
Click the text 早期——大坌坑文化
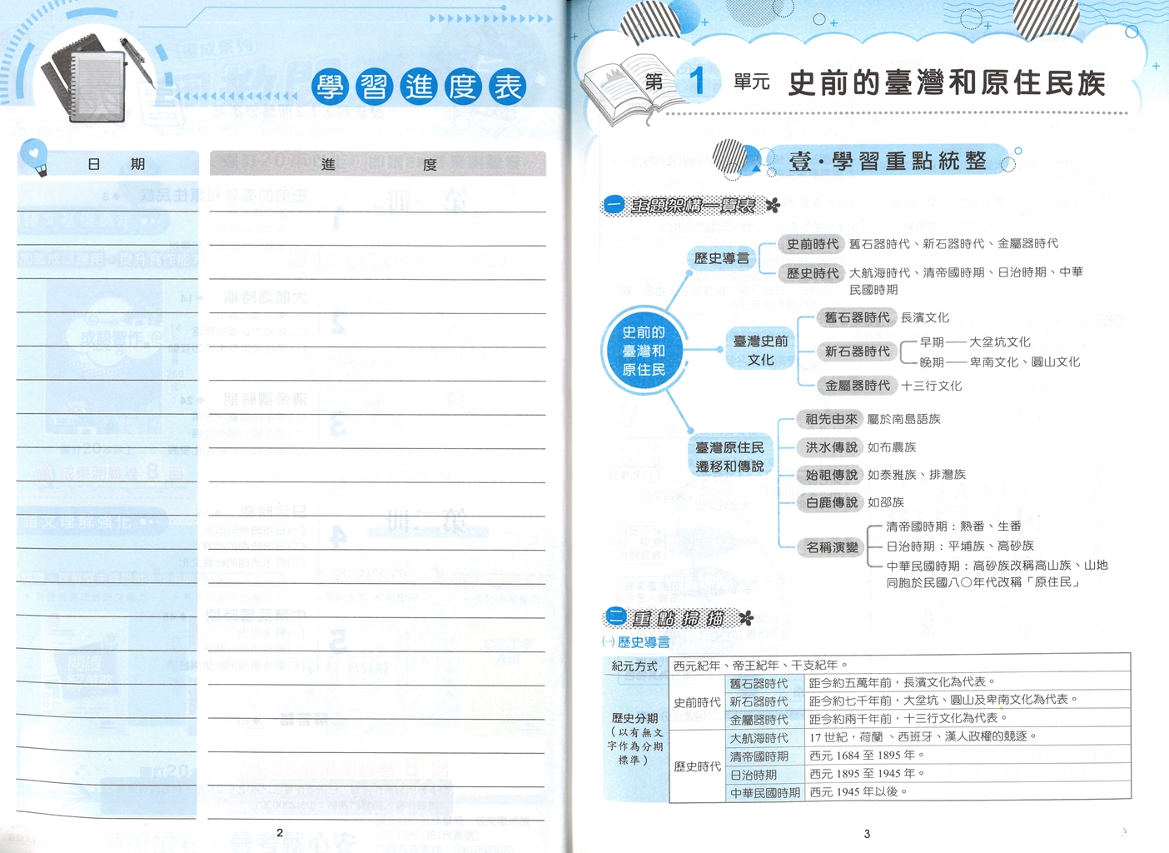pos(975,342)
